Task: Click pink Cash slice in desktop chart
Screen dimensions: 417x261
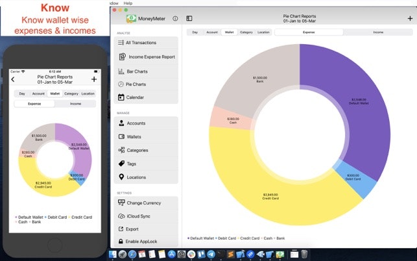Action: pyautogui.click(x=232, y=120)
